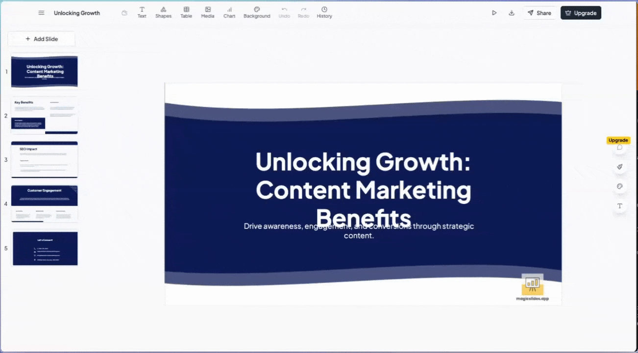This screenshot has height=353, width=638.
Task: Open the Customer Engagement slide thumbnail
Action: click(x=45, y=203)
